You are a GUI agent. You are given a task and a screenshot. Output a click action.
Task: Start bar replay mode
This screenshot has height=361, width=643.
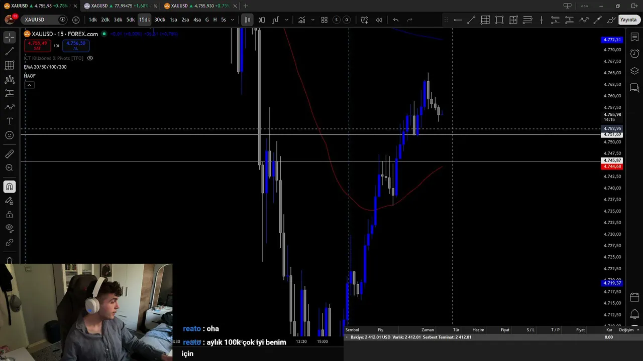click(x=379, y=20)
